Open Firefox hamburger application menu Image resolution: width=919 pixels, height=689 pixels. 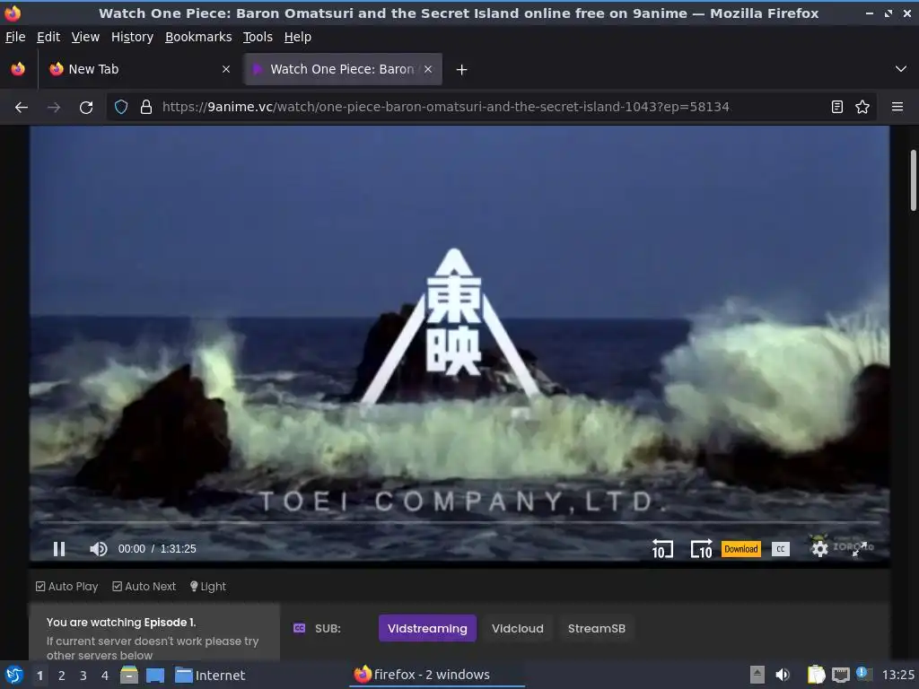pos(897,108)
